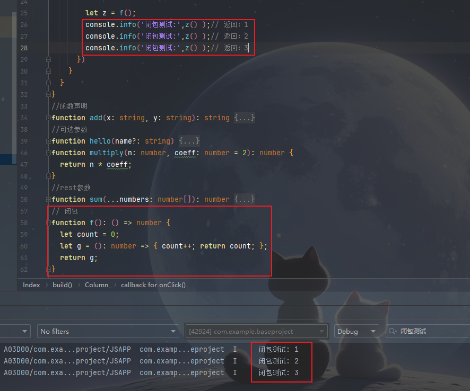Select Index in the breadcrumb bar
Image resolution: width=470 pixels, height=391 pixels.
coord(31,285)
